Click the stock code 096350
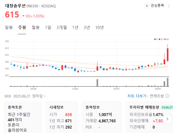173x133 pixels. click(x=32, y=6)
